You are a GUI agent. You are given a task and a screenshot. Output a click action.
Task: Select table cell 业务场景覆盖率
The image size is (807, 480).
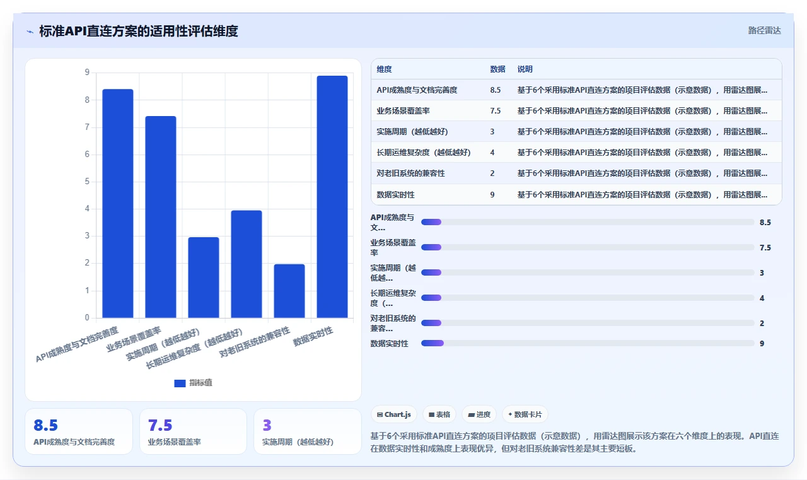click(403, 111)
